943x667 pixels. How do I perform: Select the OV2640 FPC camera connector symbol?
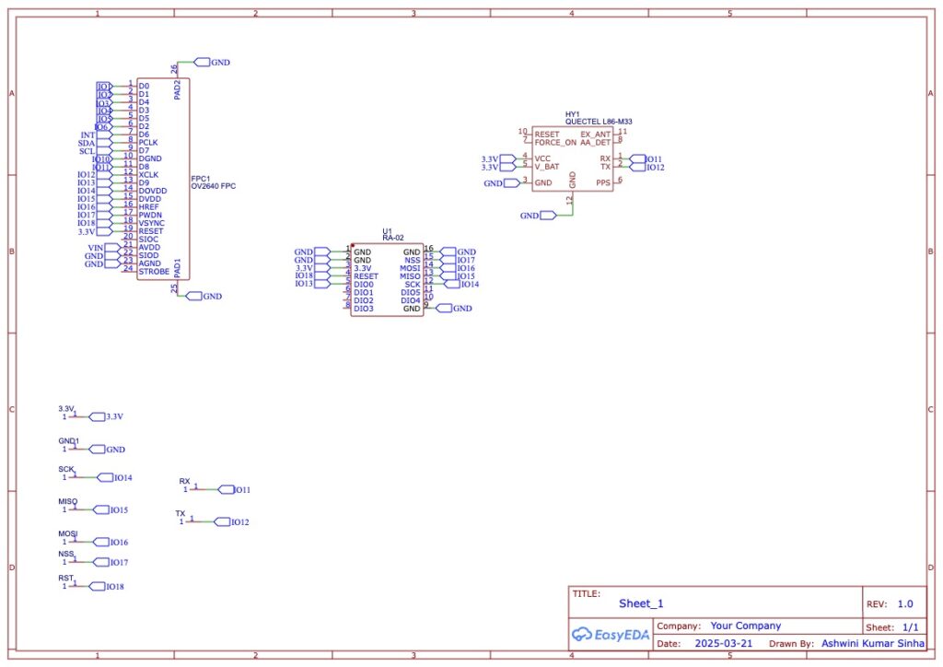click(x=164, y=180)
